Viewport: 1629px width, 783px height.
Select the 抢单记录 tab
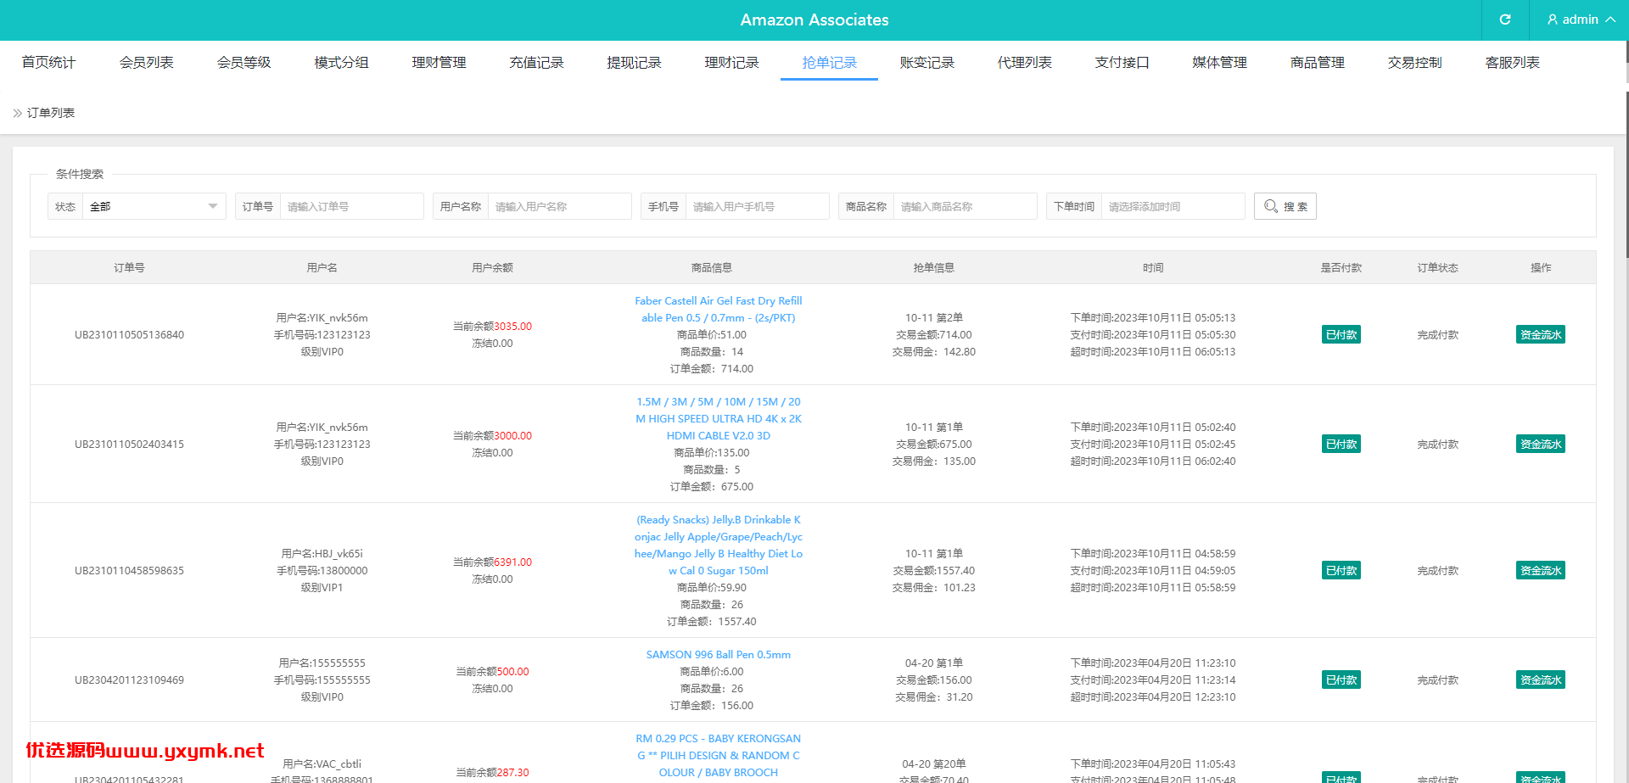pos(830,62)
